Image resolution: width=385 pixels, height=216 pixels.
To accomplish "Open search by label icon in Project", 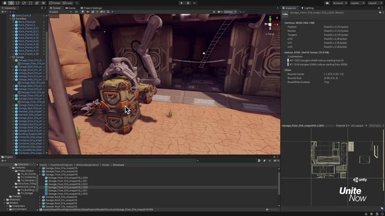I will point(265,161).
